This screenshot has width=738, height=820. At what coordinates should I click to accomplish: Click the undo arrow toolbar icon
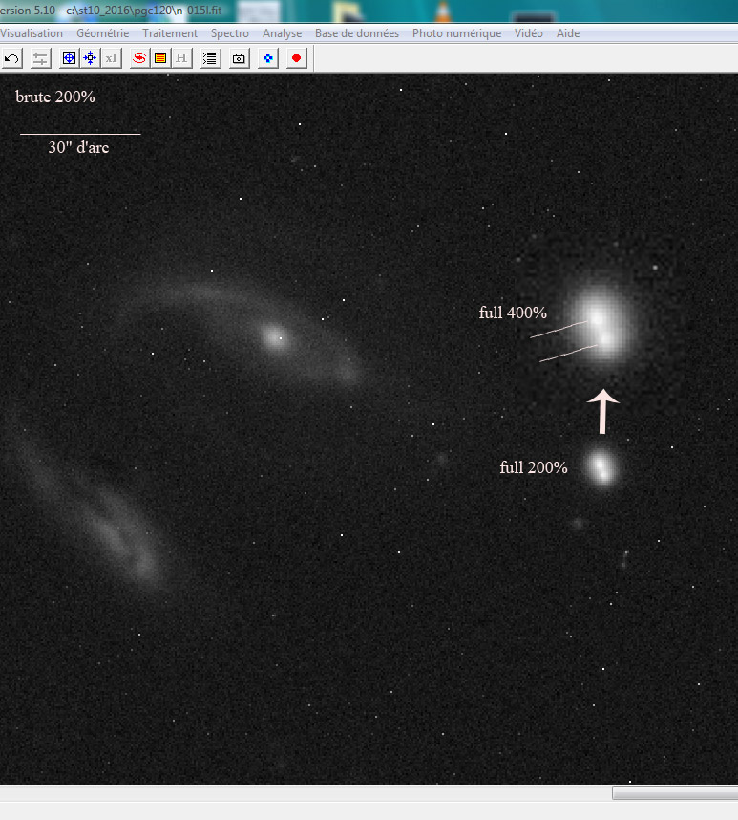pos(11,58)
